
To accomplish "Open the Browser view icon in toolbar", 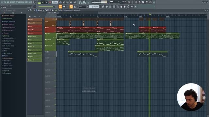I will 118,6.
